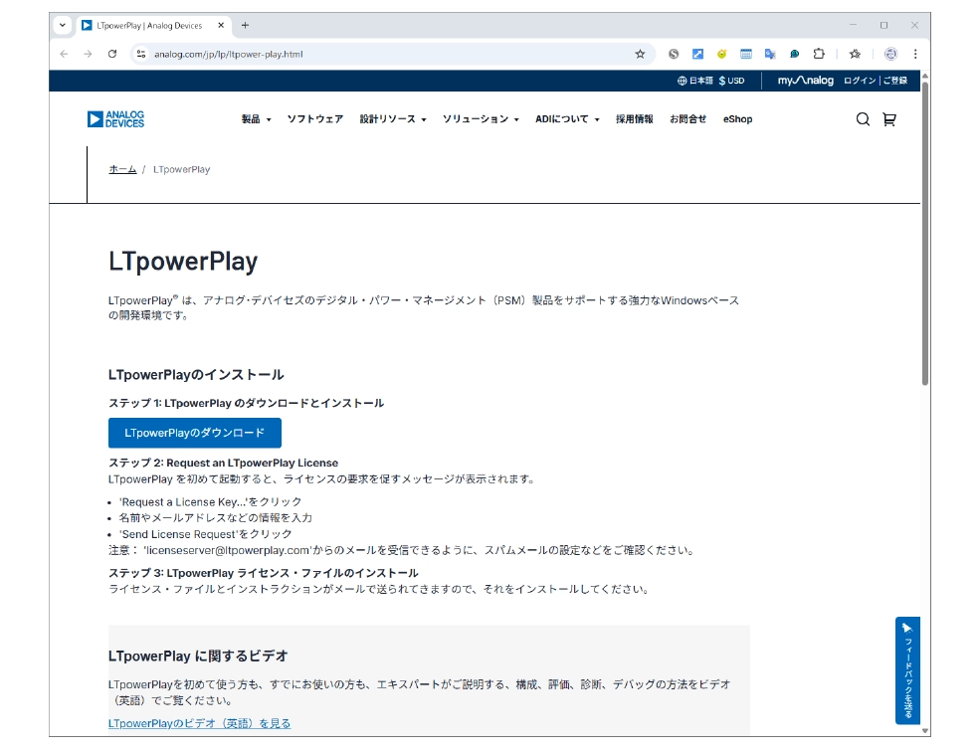Expand the 製品 menu

257,119
